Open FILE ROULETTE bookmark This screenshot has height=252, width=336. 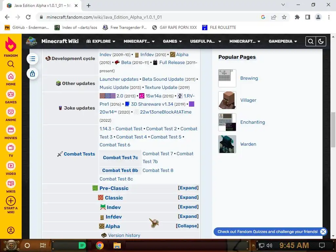click(219, 28)
